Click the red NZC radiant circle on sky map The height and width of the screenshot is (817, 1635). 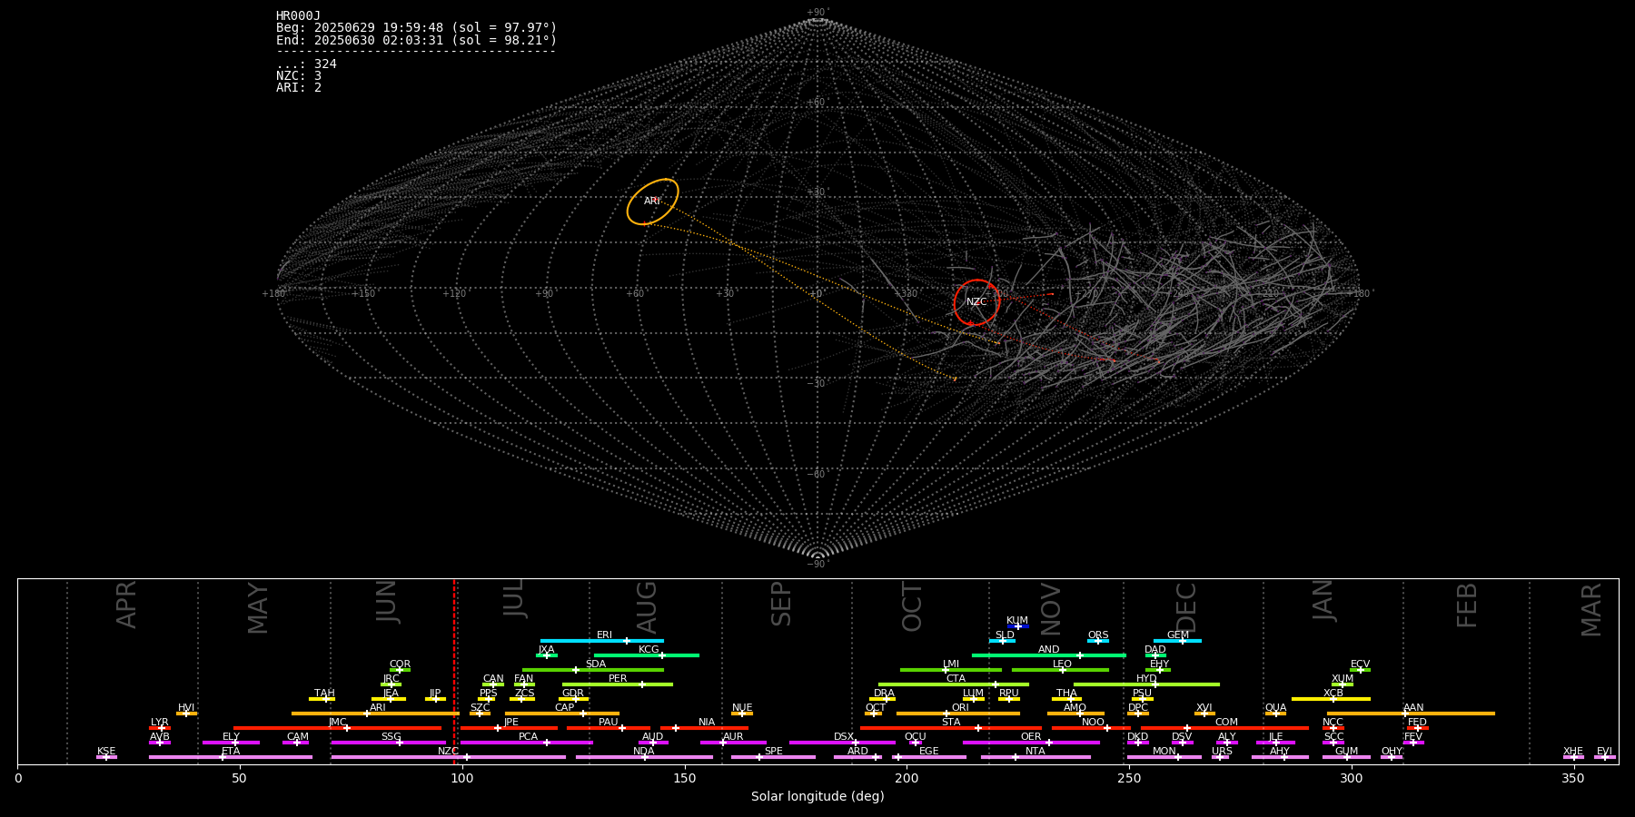click(976, 302)
